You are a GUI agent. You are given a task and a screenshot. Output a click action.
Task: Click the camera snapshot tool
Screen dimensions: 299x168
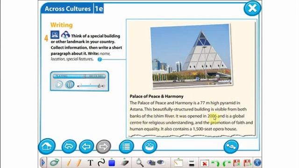151,162
